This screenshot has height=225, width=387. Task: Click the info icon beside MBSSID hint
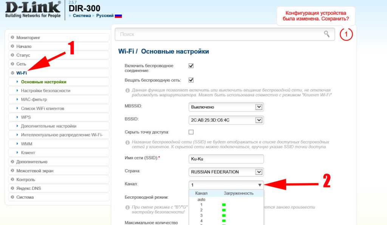127,90
